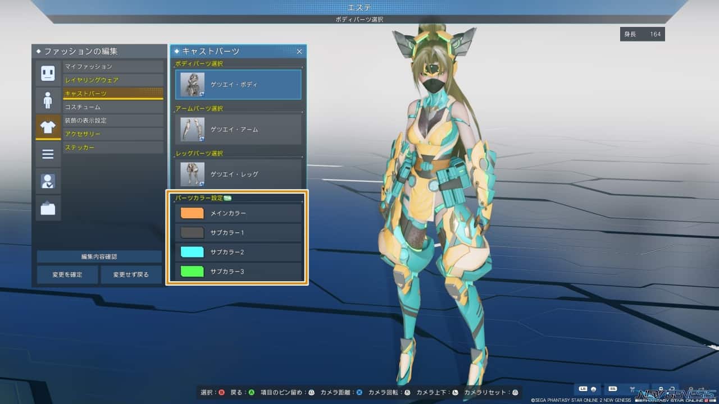Click the パーツカラー設定 section heading

[x=199, y=198]
